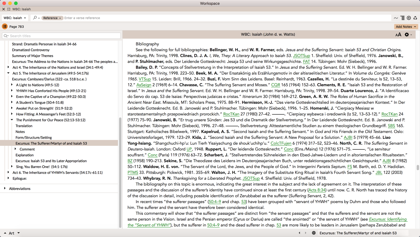Expand Even the Captive of a Champion
The height and width of the screenshot is (237, 420).
point(12,96)
